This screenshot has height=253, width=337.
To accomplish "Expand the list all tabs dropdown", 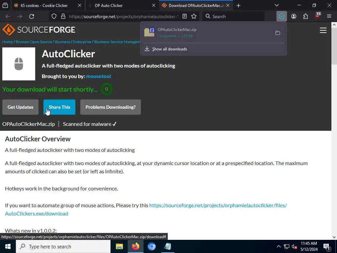I will [x=276, y=5].
